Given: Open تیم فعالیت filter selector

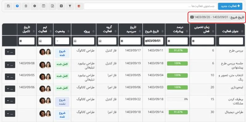Looking at the screenshot, I should click(x=45, y=41).
